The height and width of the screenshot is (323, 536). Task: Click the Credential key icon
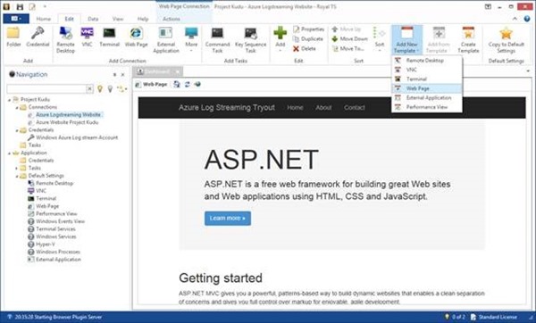[x=38, y=34]
